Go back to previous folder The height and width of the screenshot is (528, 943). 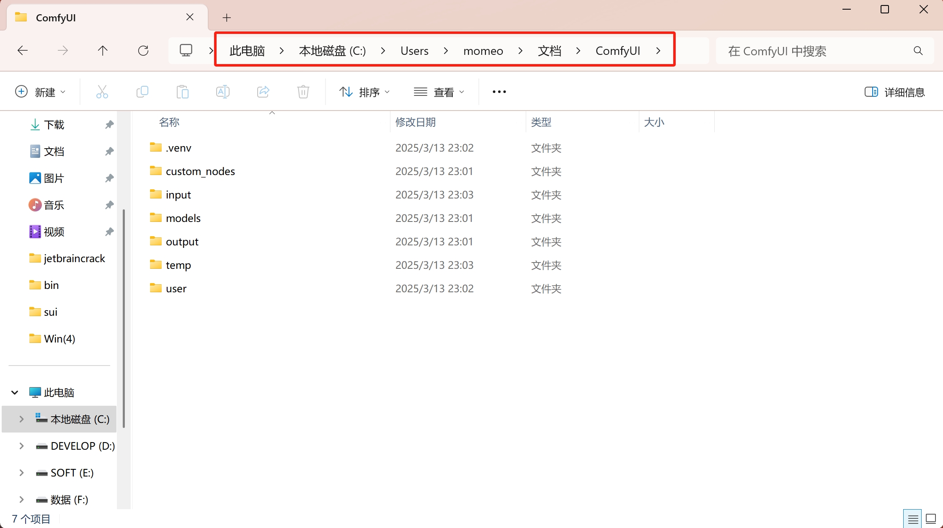click(23, 51)
